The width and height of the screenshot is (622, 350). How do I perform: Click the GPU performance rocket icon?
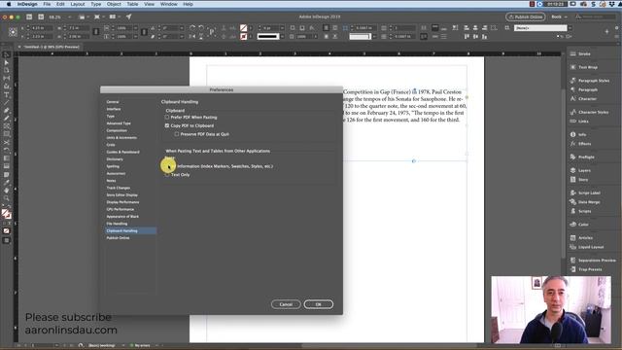pyautogui.click(x=128, y=17)
